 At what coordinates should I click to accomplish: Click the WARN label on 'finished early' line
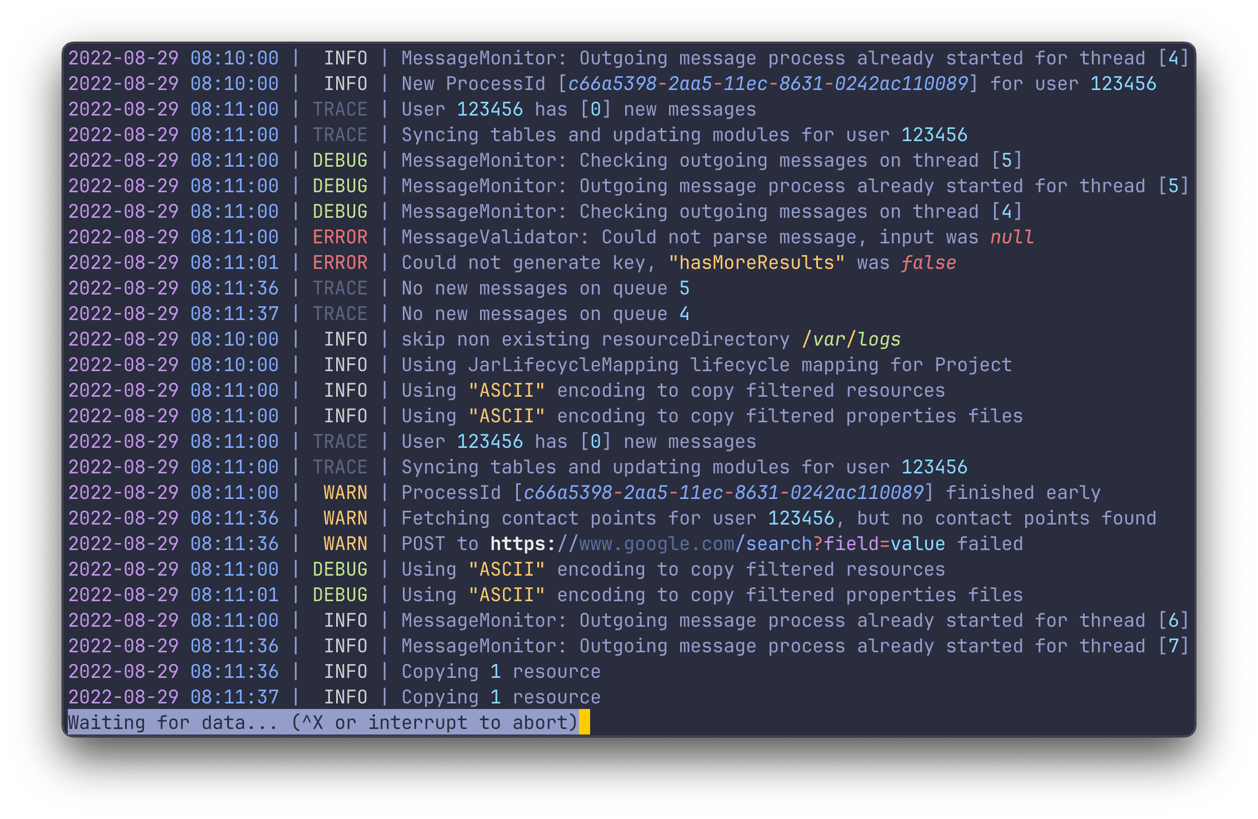click(345, 492)
